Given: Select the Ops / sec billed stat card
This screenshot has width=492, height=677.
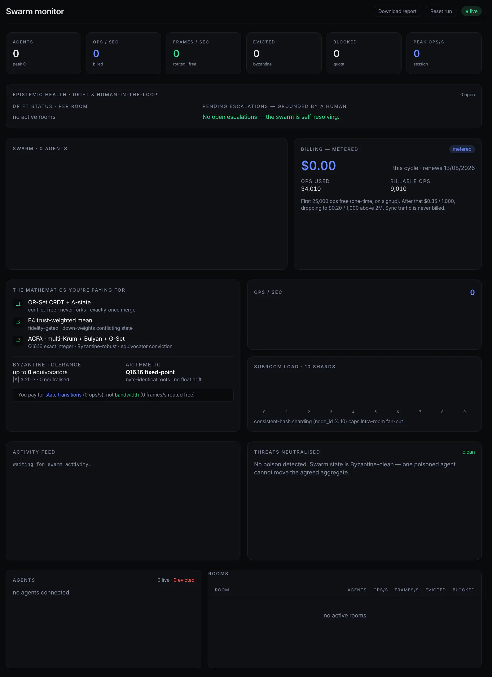Looking at the screenshot, I should (124, 53).
